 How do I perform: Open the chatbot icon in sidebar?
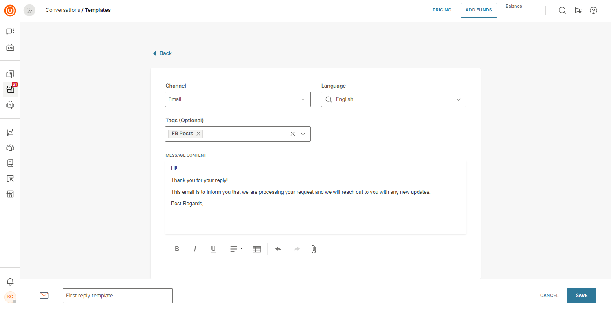point(10,105)
